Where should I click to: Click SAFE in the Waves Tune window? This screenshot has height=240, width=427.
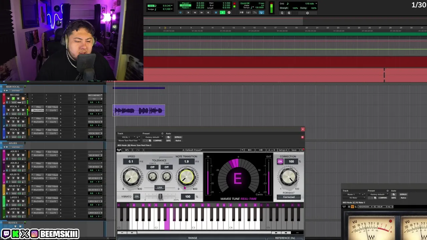coord(168,141)
